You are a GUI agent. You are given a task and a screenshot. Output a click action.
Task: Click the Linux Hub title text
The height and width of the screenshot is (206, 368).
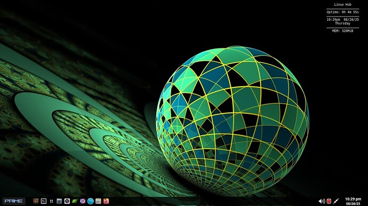tap(342, 4)
